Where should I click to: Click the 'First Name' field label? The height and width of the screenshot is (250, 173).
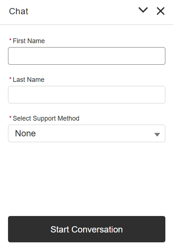tap(29, 41)
